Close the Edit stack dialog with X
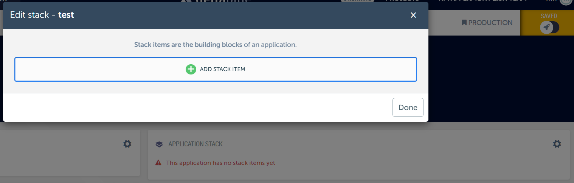Image resolution: width=574 pixels, height=183 pixels. 413,15
